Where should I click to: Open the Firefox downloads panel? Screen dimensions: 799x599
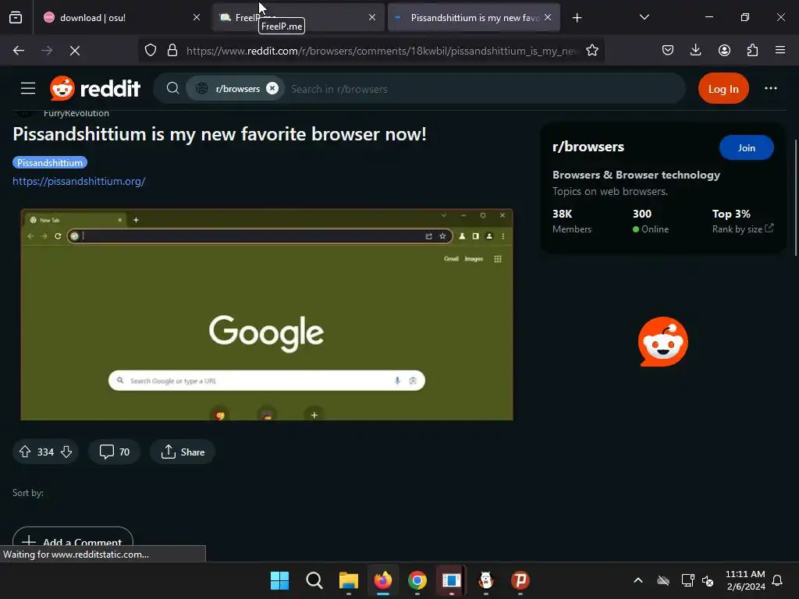(695, 51)
